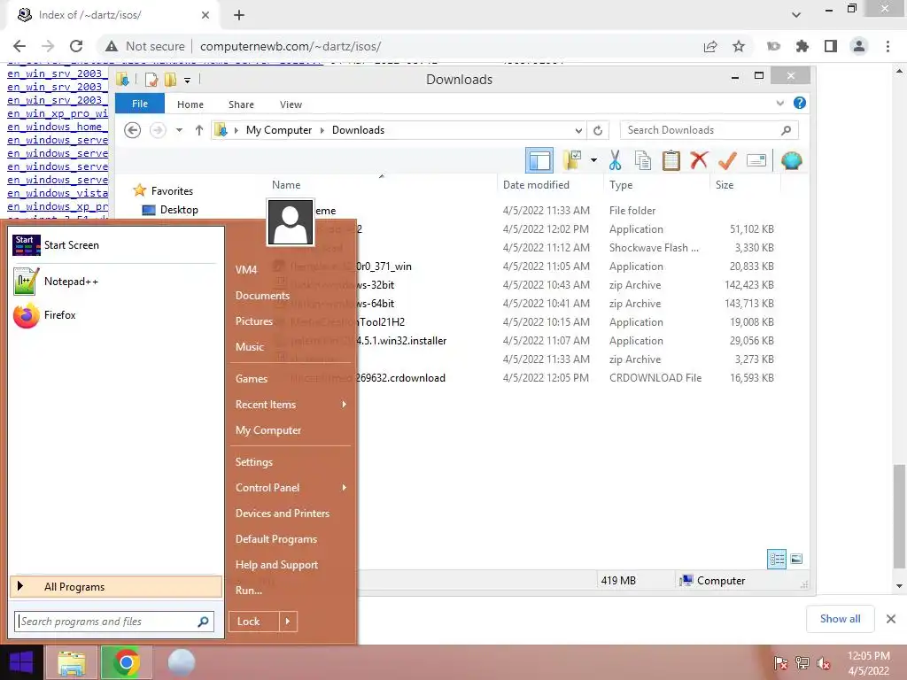Click the Explorer Back arrow button

133,130
